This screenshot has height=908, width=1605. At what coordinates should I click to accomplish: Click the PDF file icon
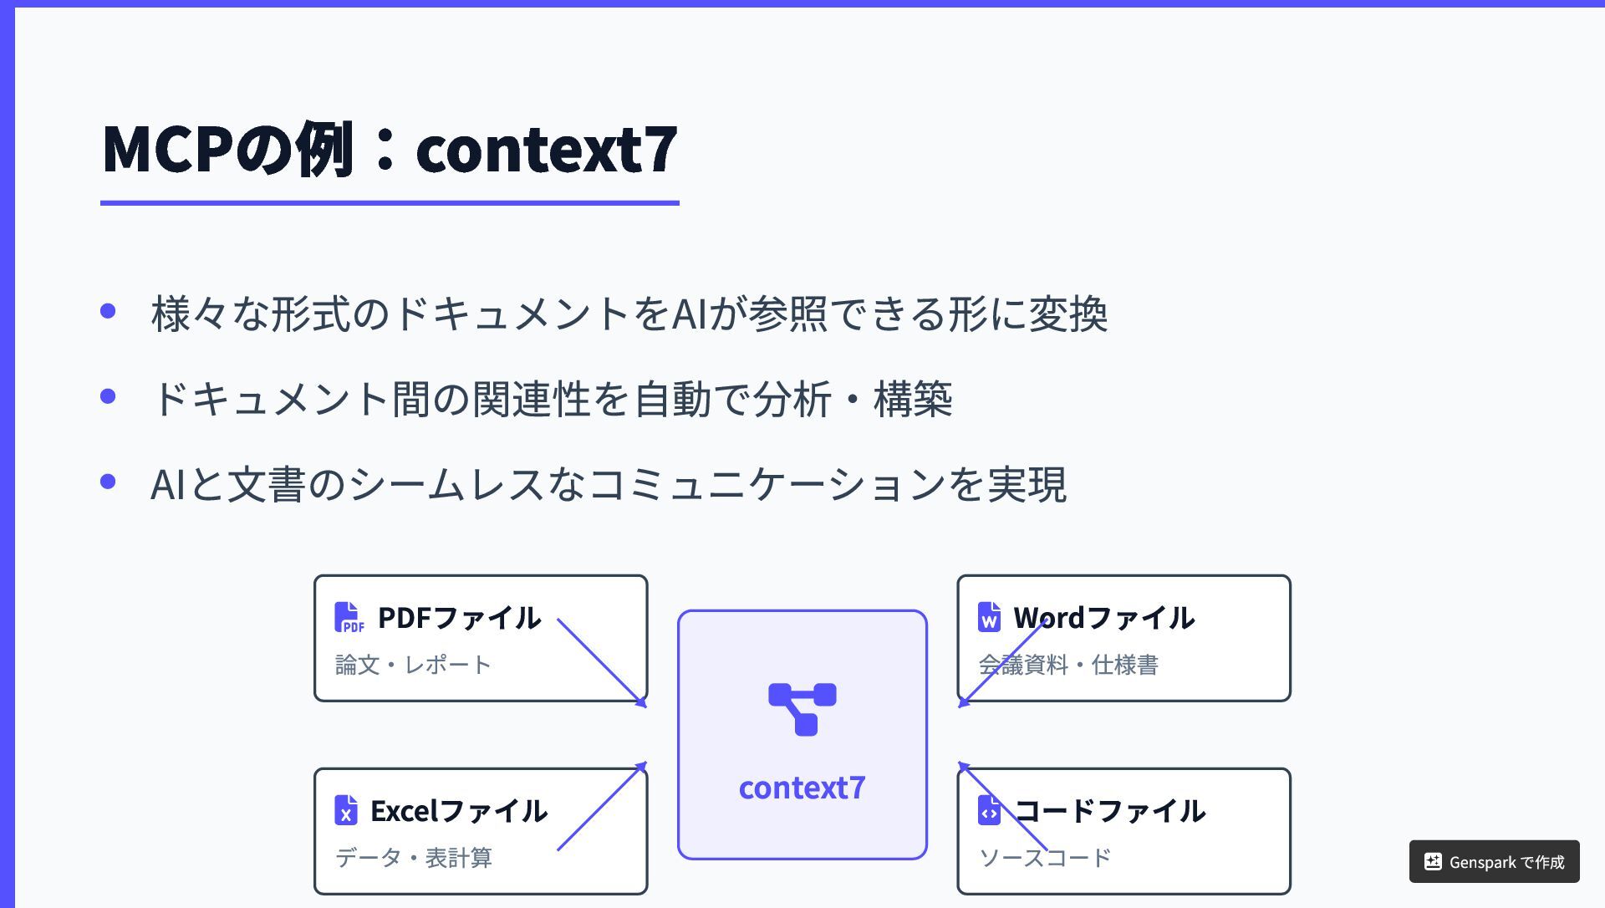[349, 617]
